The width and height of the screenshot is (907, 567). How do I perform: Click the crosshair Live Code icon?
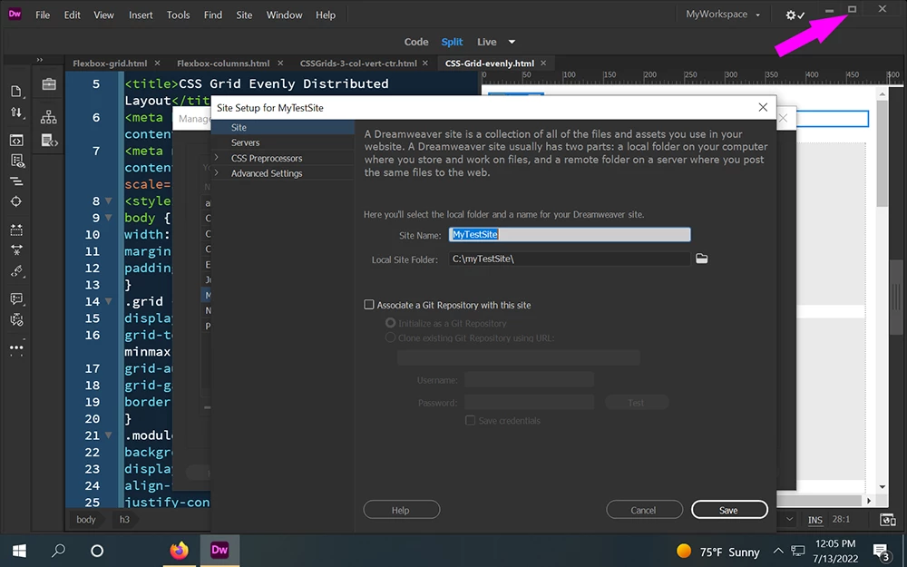pyautogui.click(x=16, y=201)
